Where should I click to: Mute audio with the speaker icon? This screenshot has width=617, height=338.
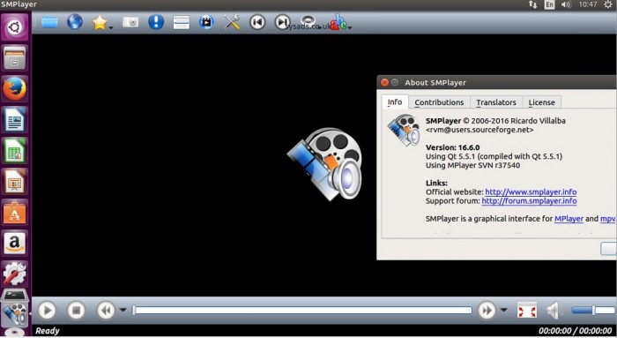[554, 311]
